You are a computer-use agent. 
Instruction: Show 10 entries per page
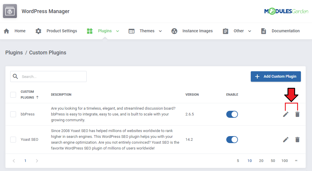pyautogui.click(x=250, y=161)
